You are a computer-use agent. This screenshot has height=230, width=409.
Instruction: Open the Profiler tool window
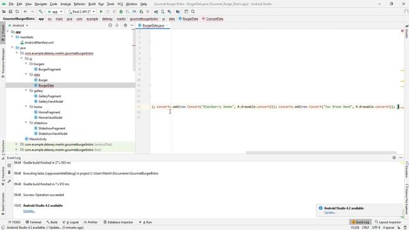[91, 222]
